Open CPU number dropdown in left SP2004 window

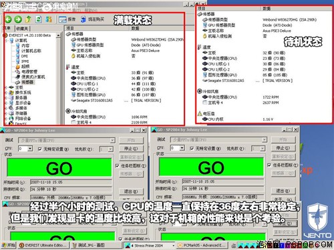pos(30,149)
